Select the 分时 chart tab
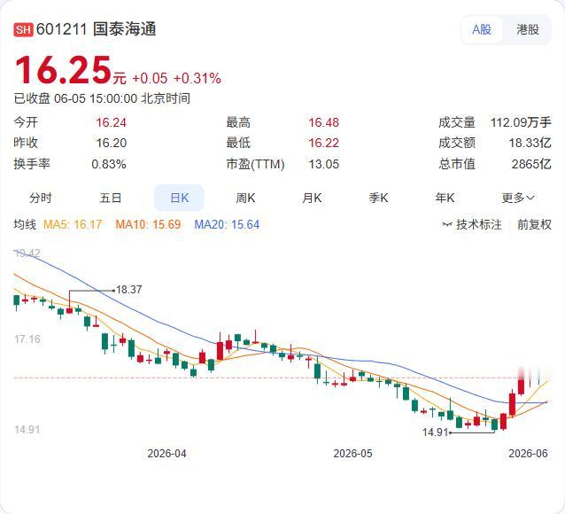The width and height of the screenshot is (565, 514). [41, 198]
